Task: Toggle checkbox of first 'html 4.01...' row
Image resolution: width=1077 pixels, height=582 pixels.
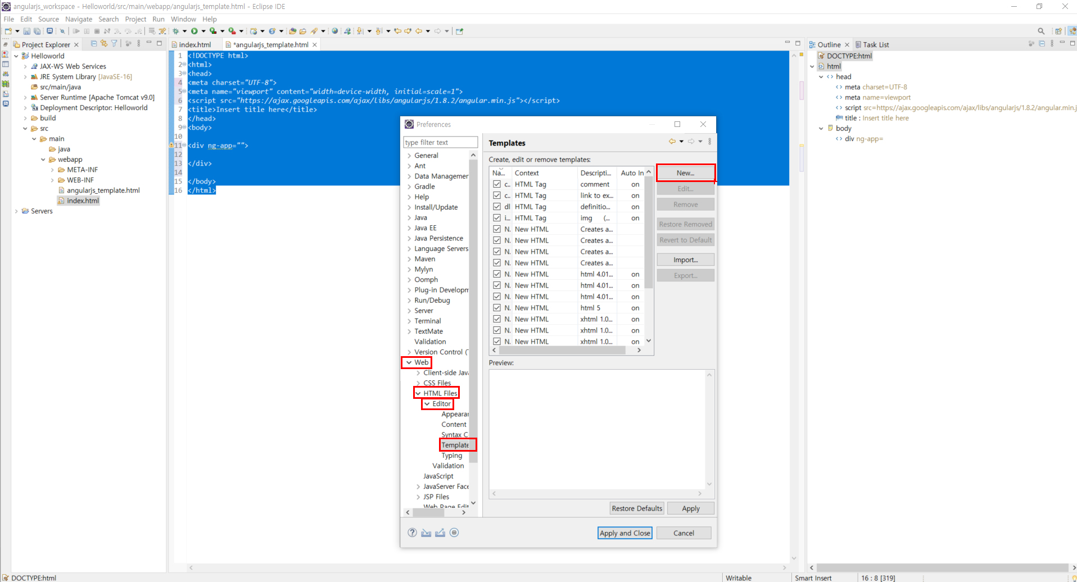Action: tap(497, 274)
